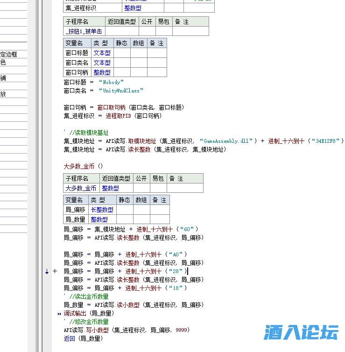
Task: Select the _按钮1_被单击 subroutine name cell
Action: (84, 31)
